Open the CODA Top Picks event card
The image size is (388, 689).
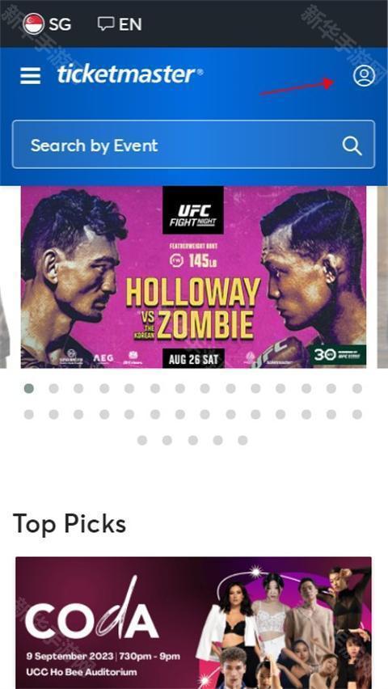[193, 623]
